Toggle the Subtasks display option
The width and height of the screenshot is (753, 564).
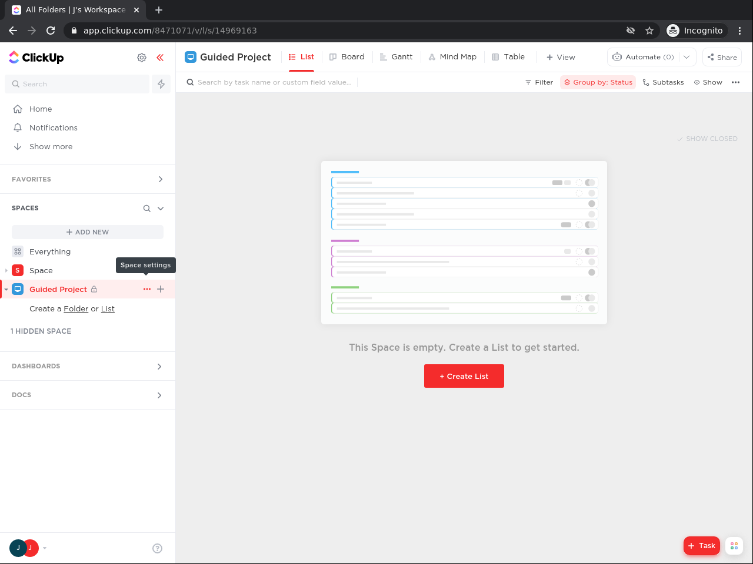(663, 82)
